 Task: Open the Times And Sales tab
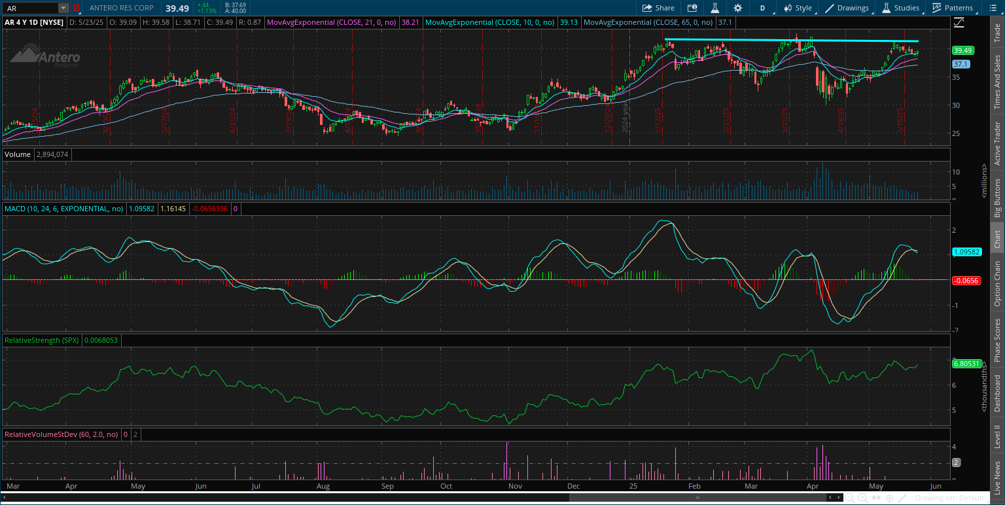point(997,82)
